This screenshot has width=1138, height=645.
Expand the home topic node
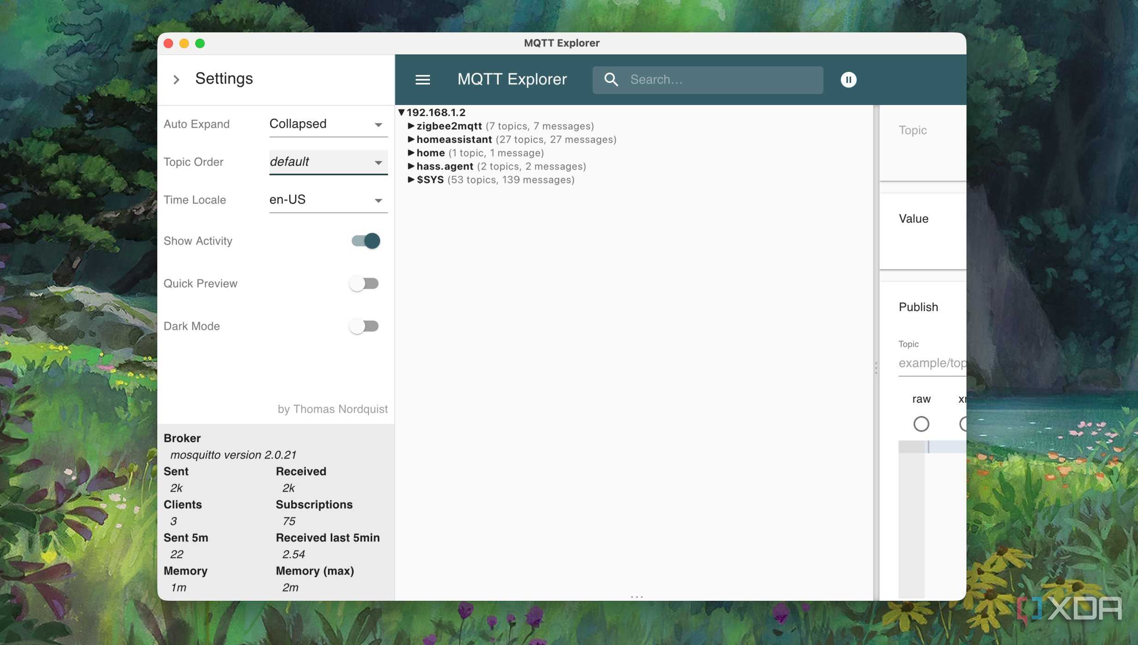(x=411, y=152)
